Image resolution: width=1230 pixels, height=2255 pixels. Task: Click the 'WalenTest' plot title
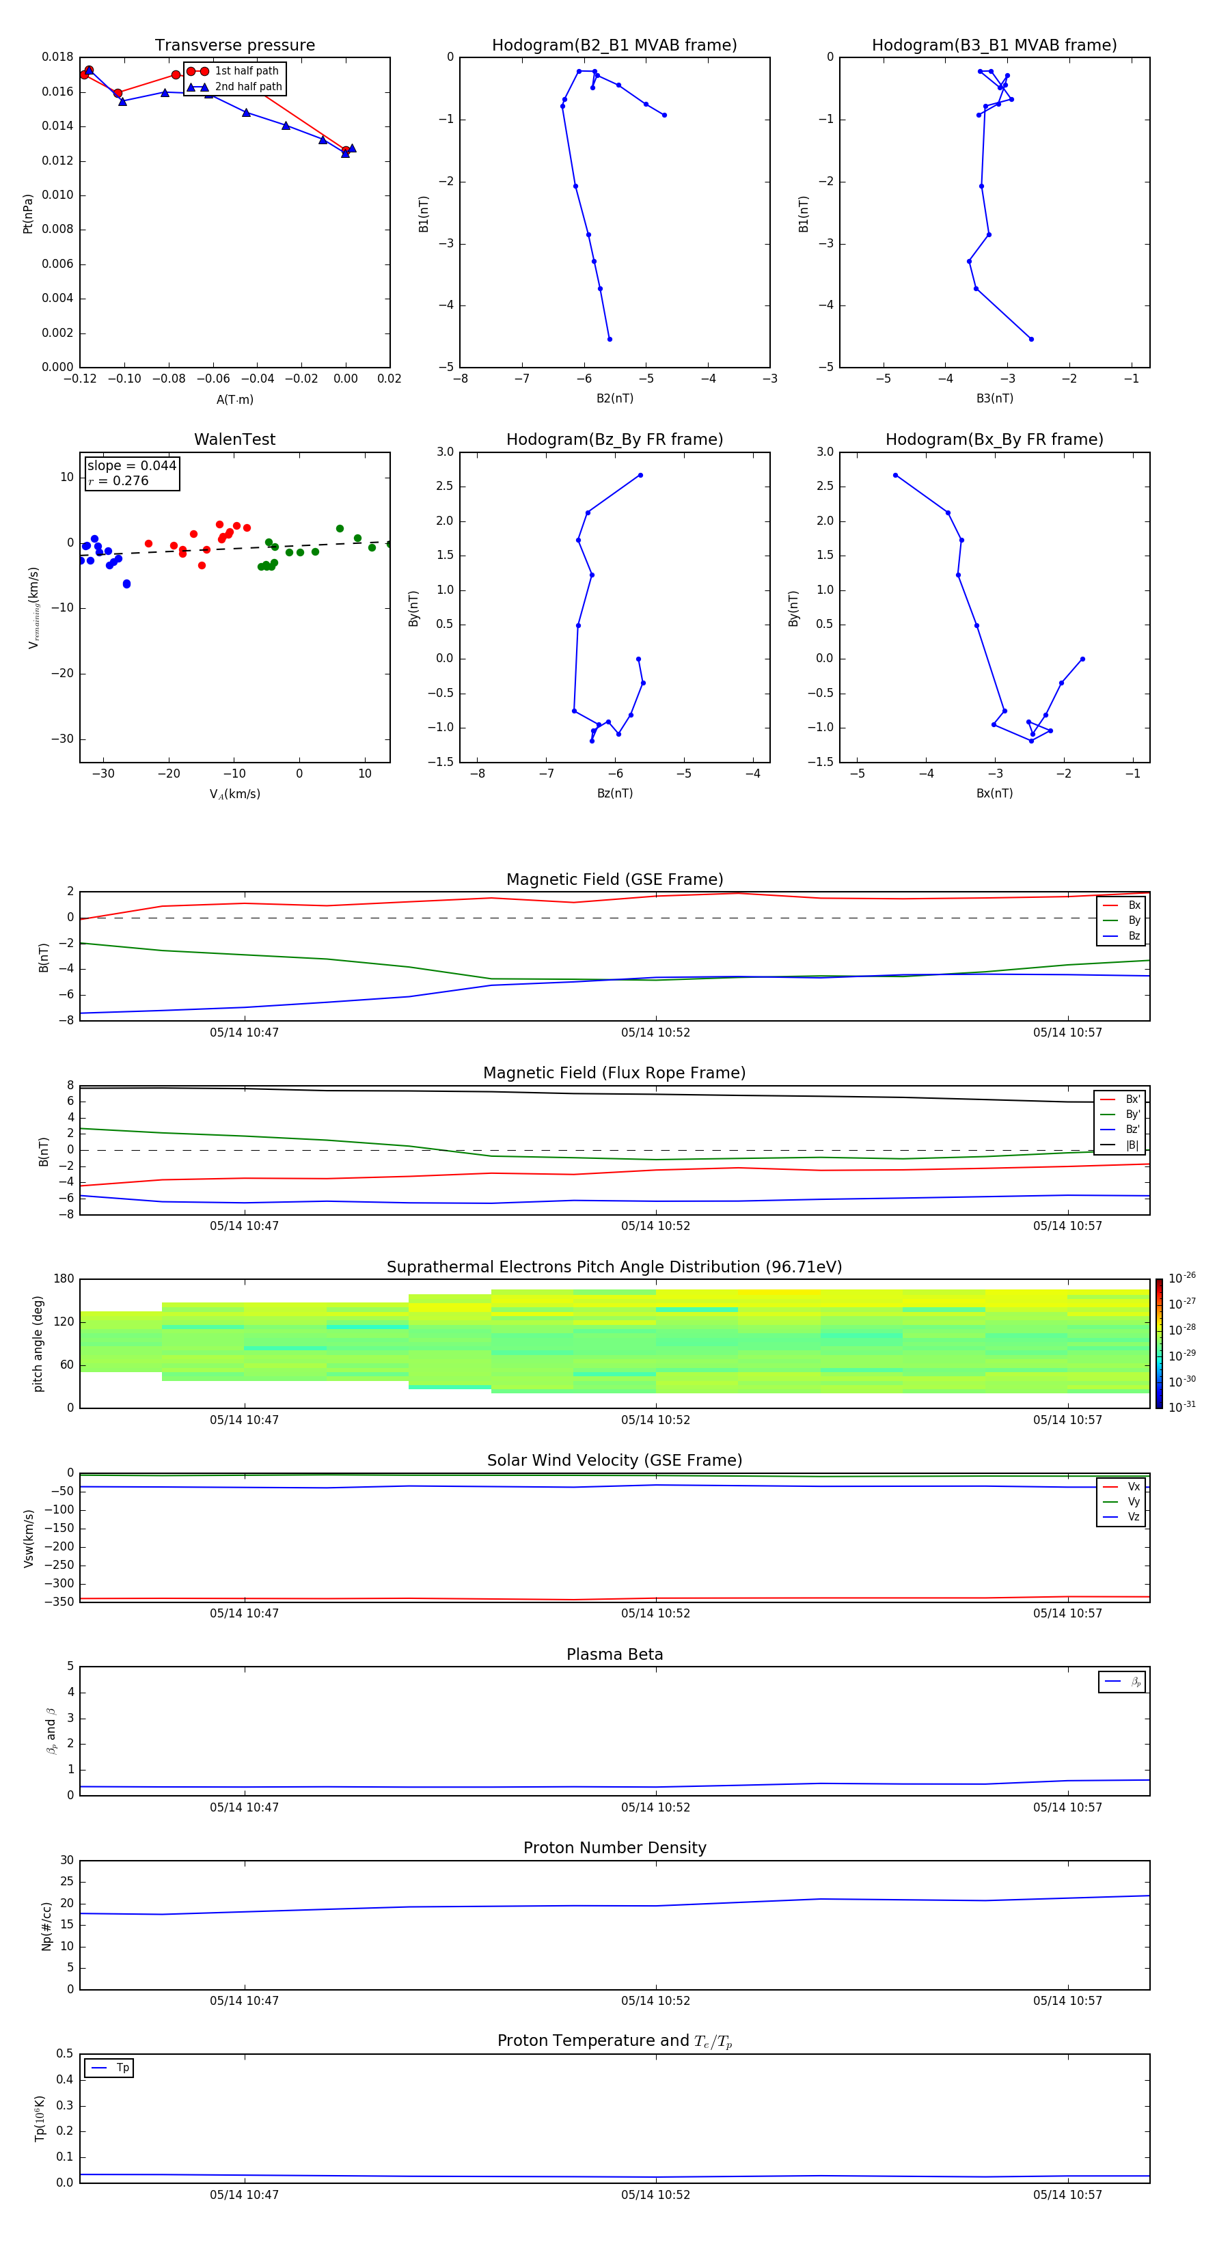[234, 439]
